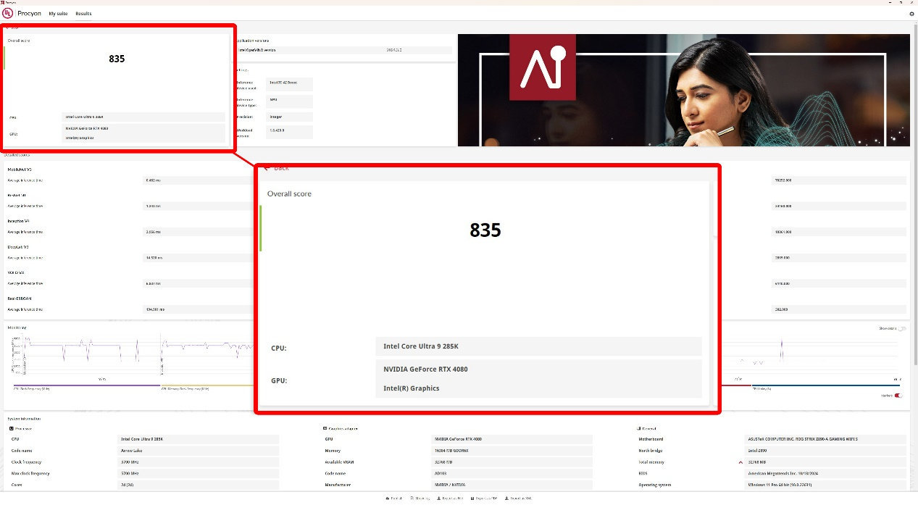
Task: Open the settings gear in Procyon header
Action: [x=911, y=14]
